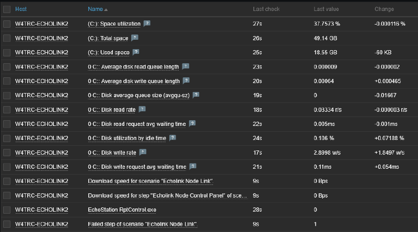Viewport: 418px width, 232px height.
Task: Open Disk utilization by idle time item
Action: click(x=127, y=138)
